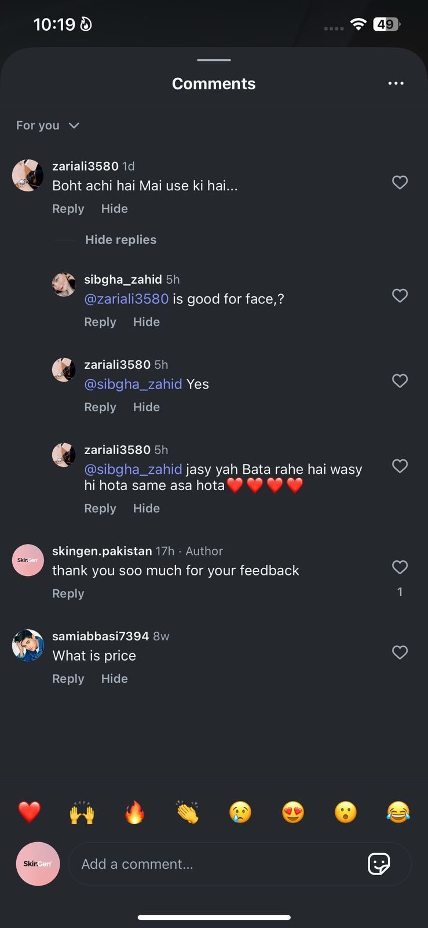Like skingen.pakistan's thank you comment
428x928 pixels.
[x=400, y=567]
